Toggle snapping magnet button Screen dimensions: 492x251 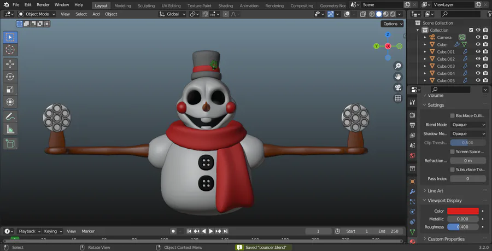coord(205,14)
